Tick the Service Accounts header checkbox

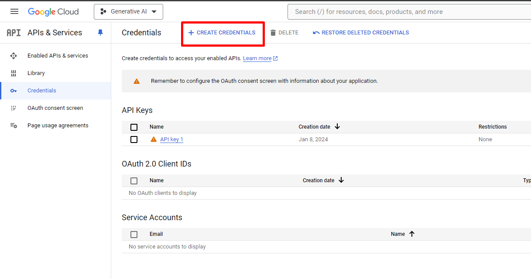pyautogui.click(x=134, y=235)
